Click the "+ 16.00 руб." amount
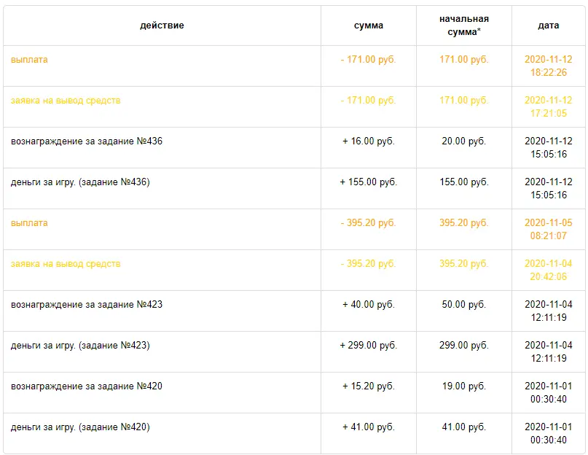Image resolution: width=588 pixels, height=455 pixels. (368, 141)
